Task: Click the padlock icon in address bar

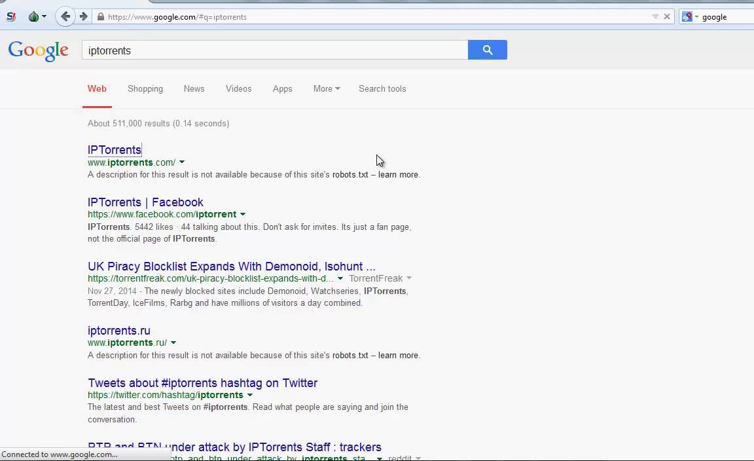Action: [101, 17]
